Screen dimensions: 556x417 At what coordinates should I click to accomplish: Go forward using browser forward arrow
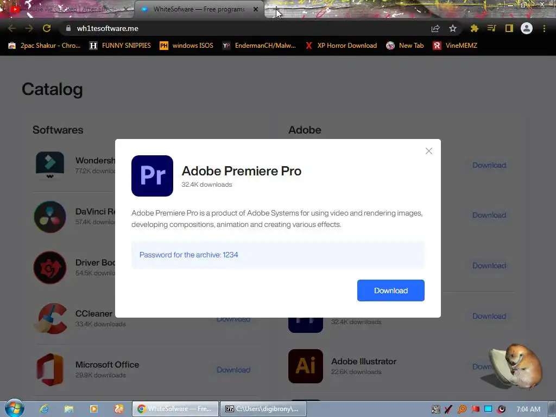(x=29, y=28)
